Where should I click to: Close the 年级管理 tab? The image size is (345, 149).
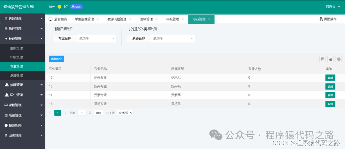point(183,20)
